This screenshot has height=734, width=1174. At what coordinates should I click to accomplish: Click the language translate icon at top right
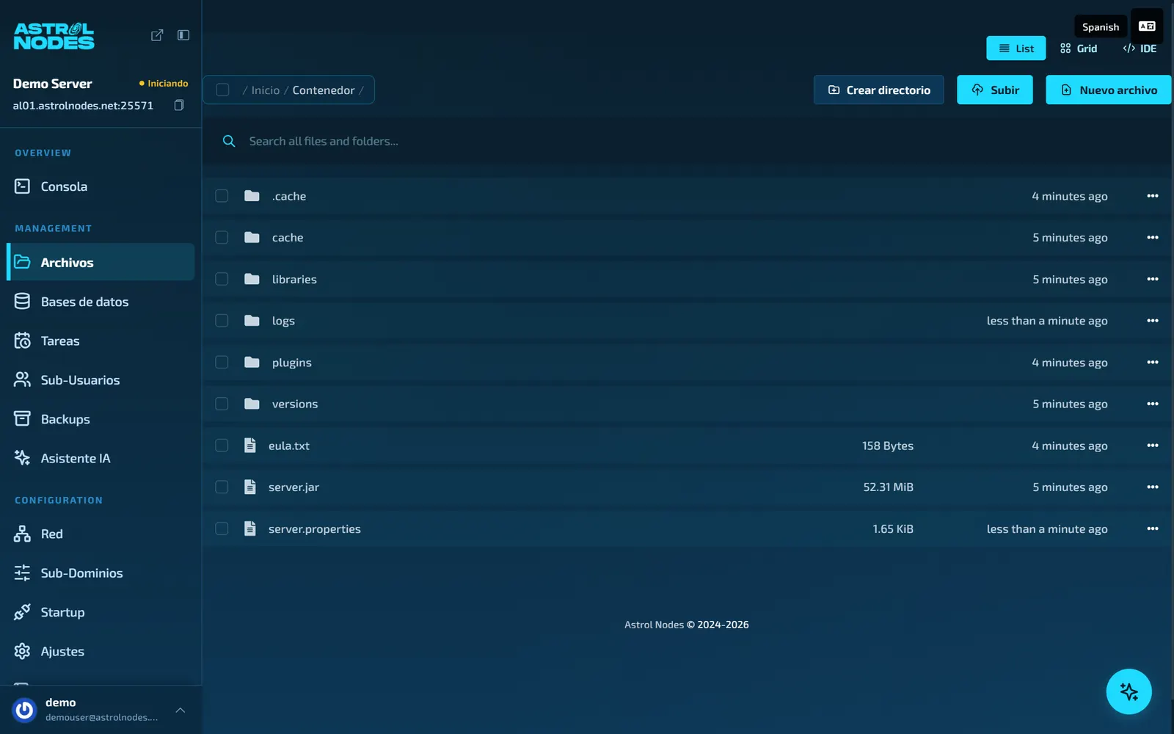click(x=1147, y=26)
